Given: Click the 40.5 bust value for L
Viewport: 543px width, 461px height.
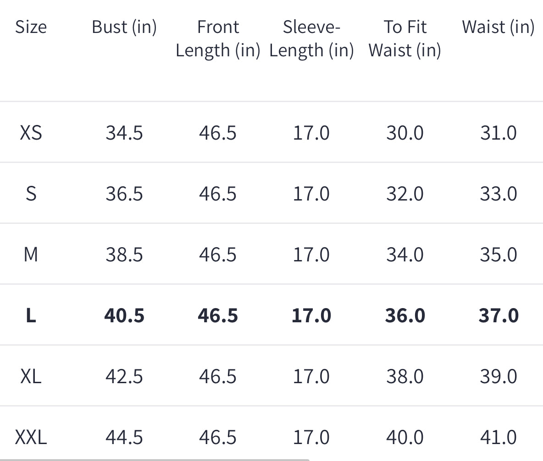Looking at the screenshot, I should [x=124, y=315].
